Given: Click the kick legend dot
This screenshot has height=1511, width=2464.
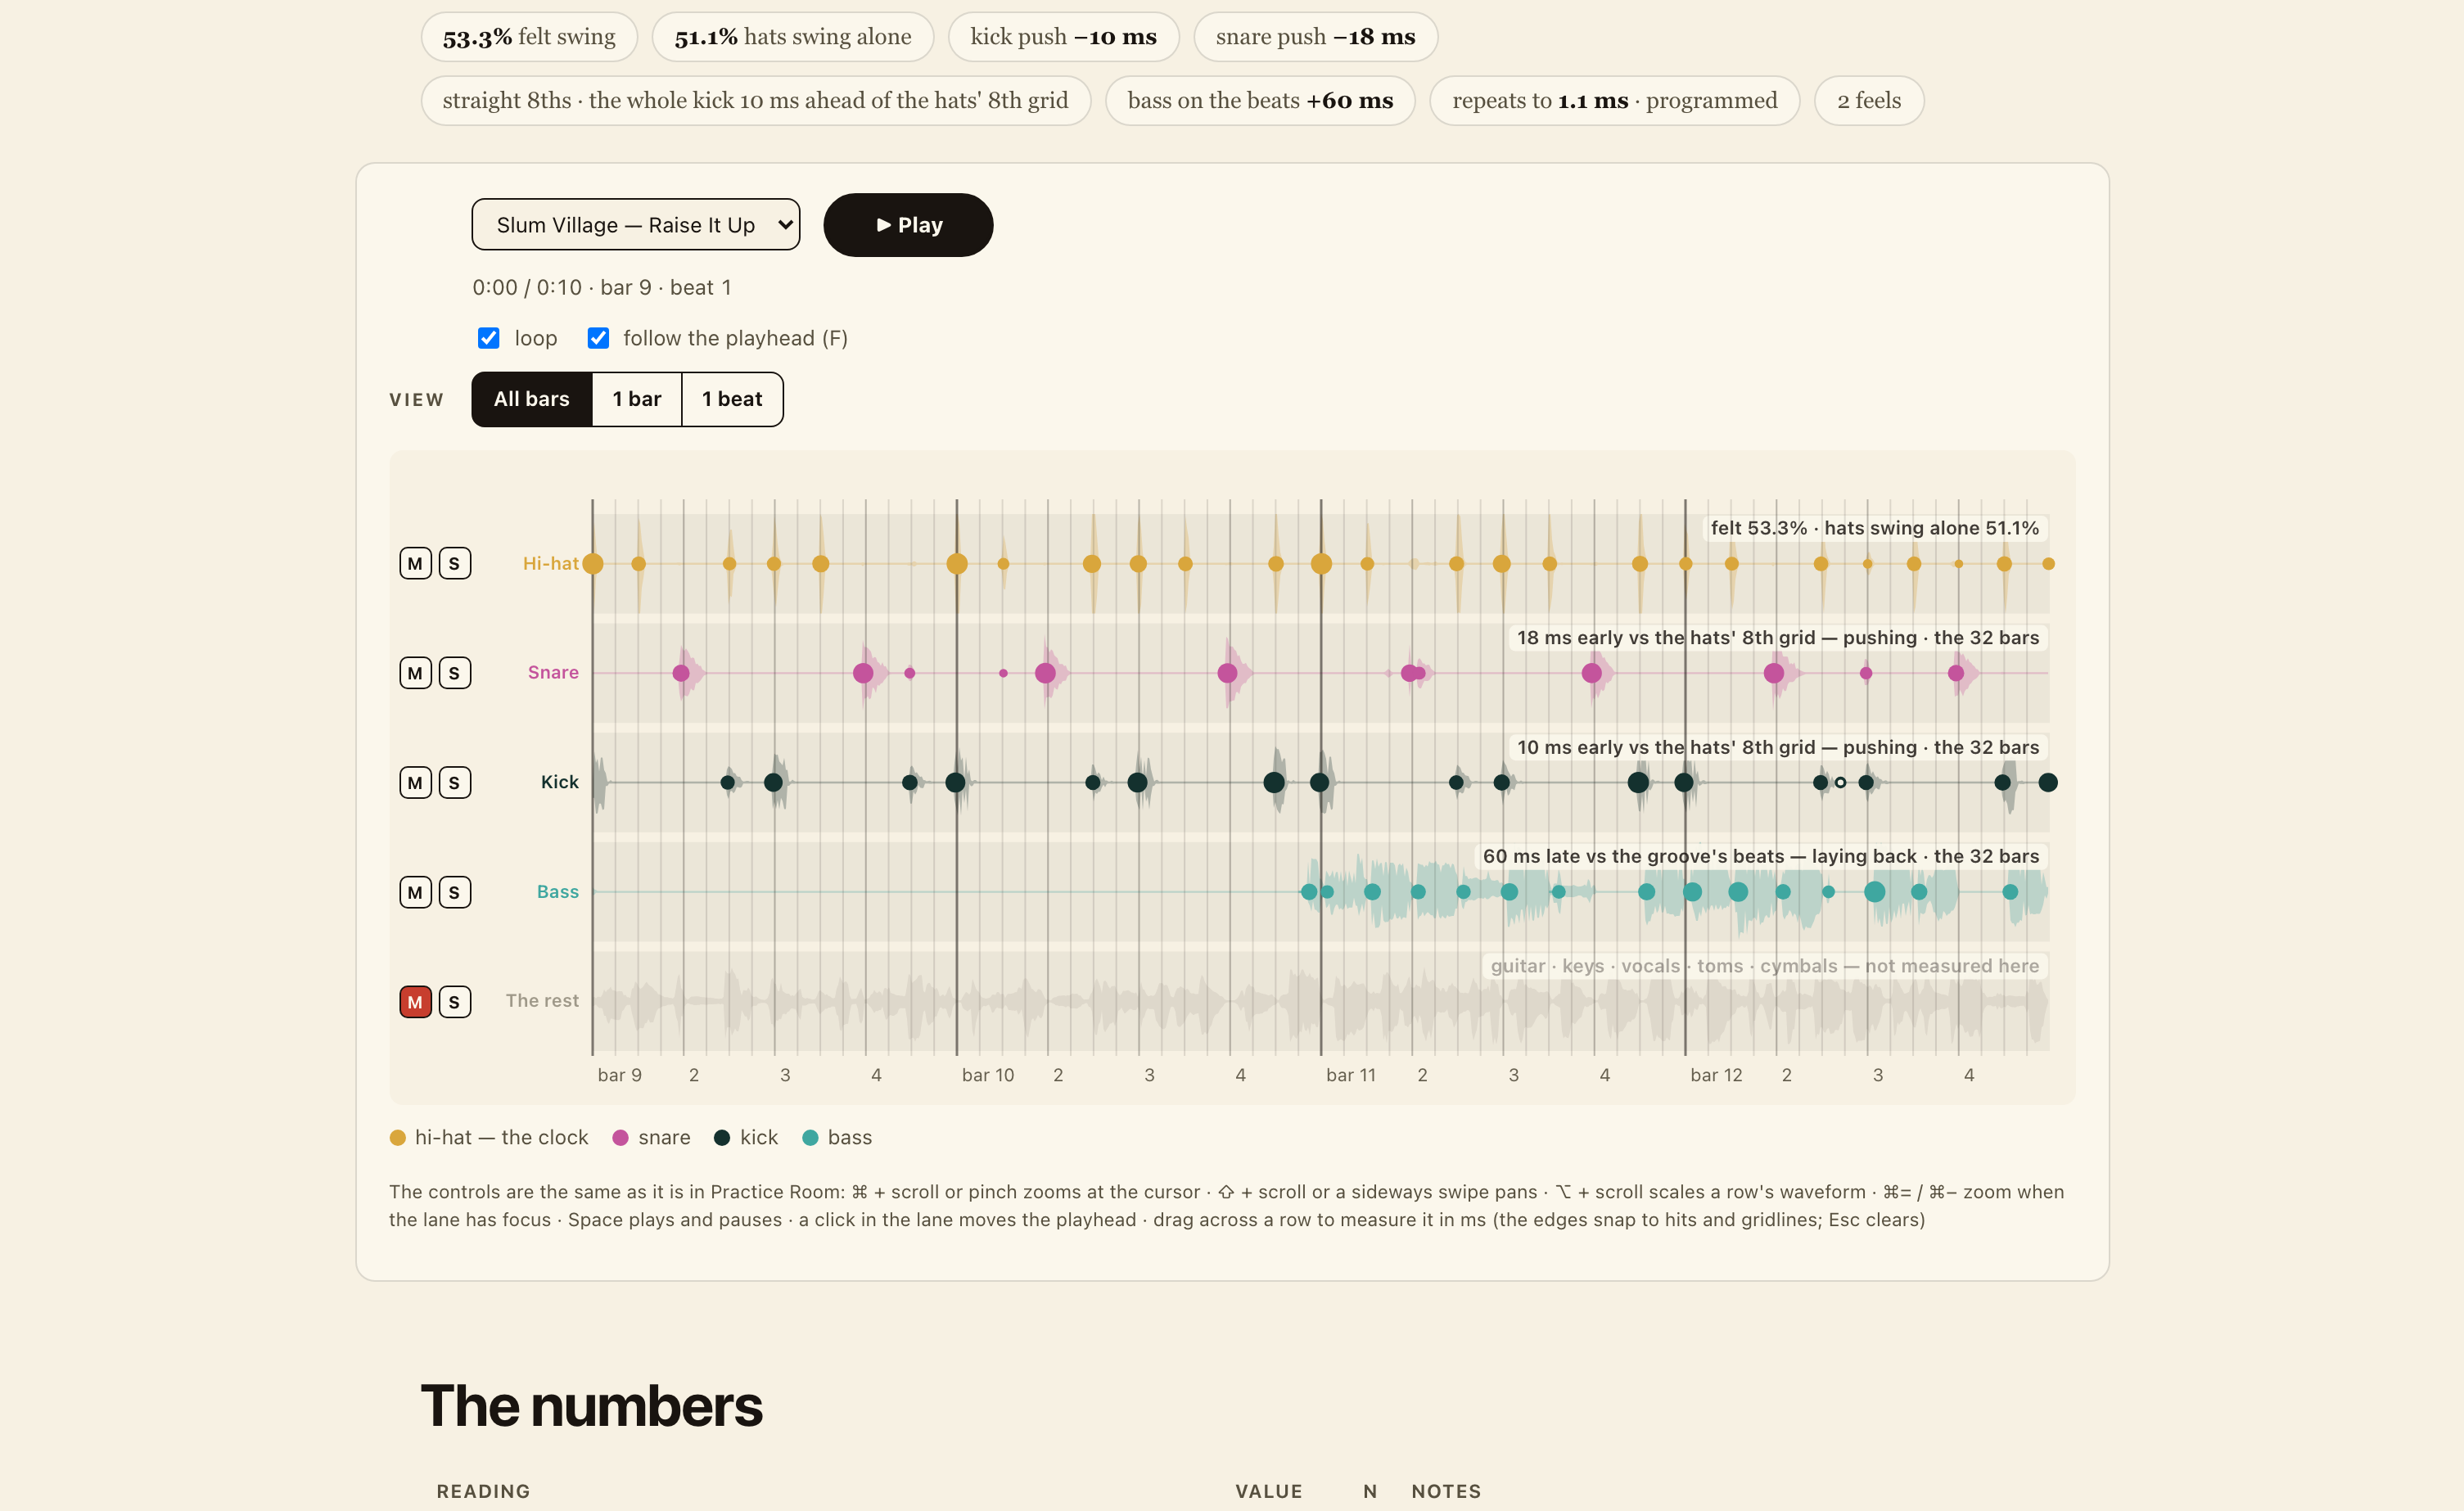Looking at the screenshot, I should [x=722, y=1138].
